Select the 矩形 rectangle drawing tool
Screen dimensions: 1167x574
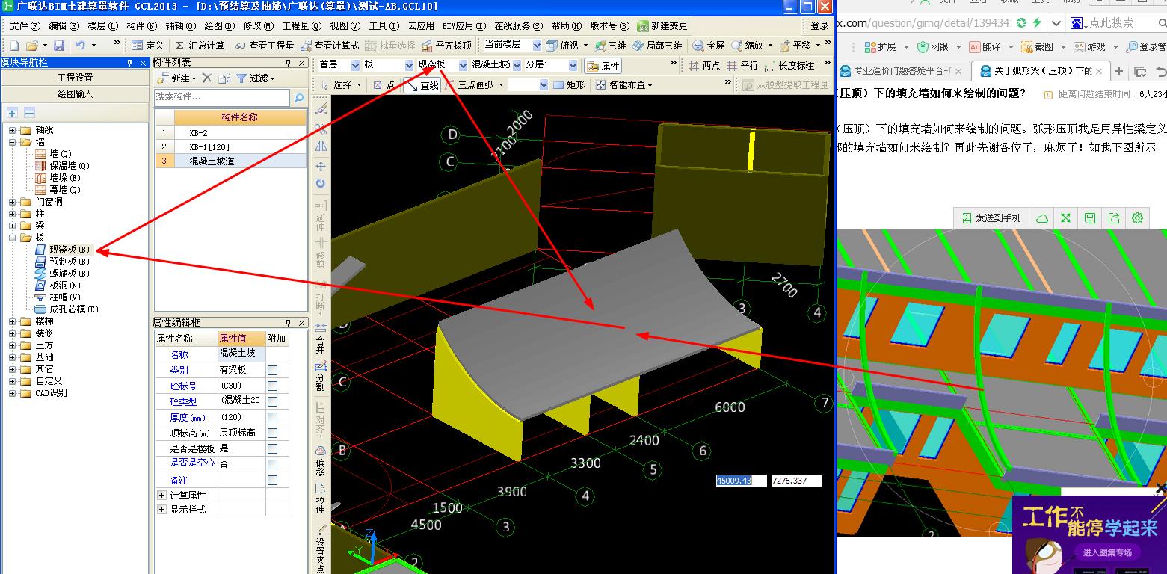pos(569,85)
